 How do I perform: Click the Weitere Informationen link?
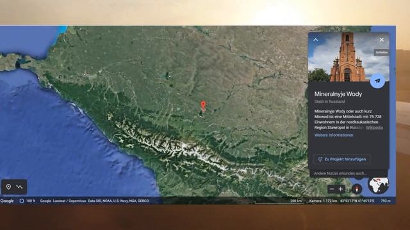point(334,135)
